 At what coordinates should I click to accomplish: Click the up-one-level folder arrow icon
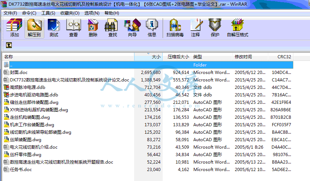point(9,45)
